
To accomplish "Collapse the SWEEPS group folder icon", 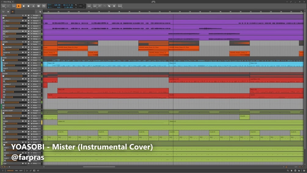I will [x=3, y=44].
